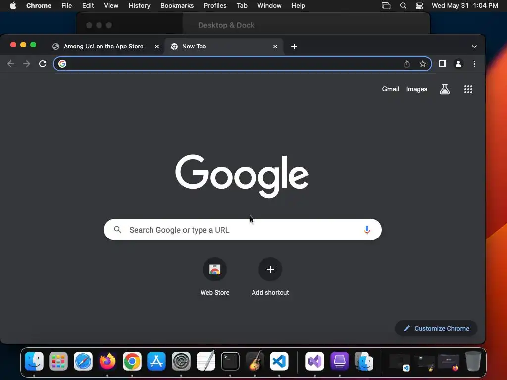Open System Settings from the dock
This screenshot has height=380, width=507.
click(181, 361)
